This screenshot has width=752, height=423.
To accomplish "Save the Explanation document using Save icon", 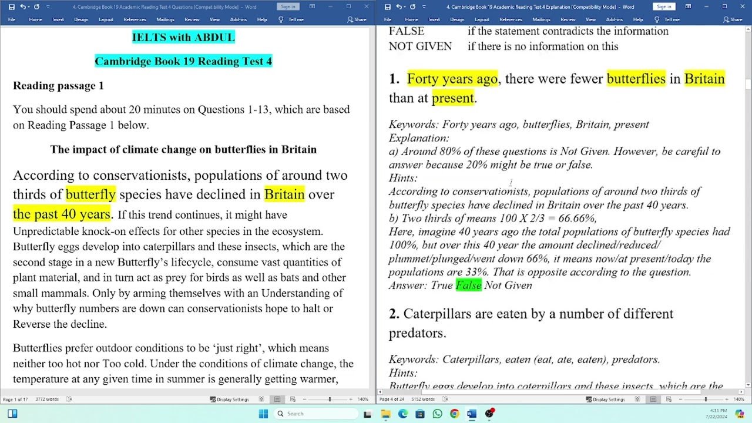I will pos(387,7).
